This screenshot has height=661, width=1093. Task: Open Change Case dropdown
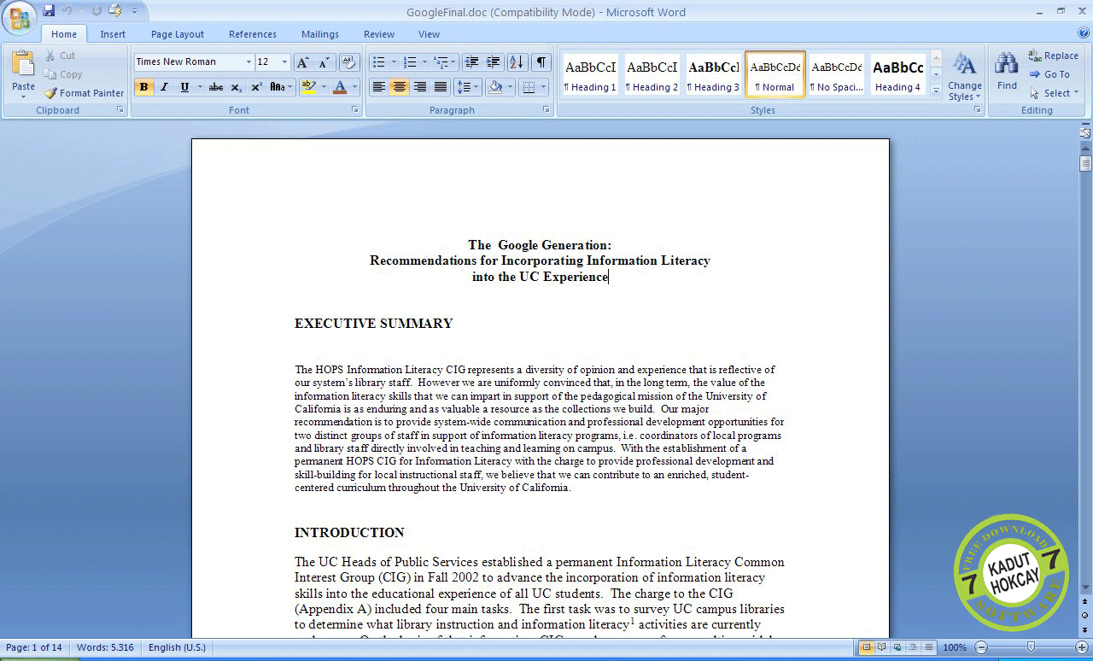(281, 87)
